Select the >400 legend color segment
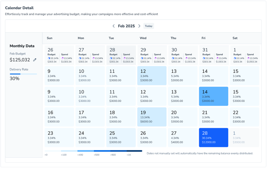The width and height of the screenshot is (268, 171). 85,151
